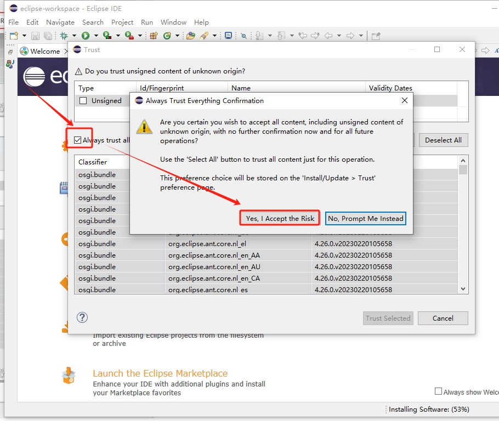
Task: Open the Back history dropdown arrow
Action: coord(339,36)
